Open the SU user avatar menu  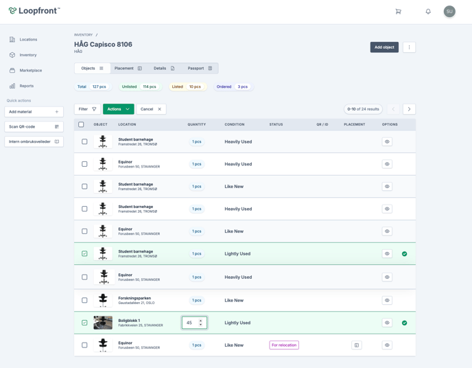click(449, 12)
